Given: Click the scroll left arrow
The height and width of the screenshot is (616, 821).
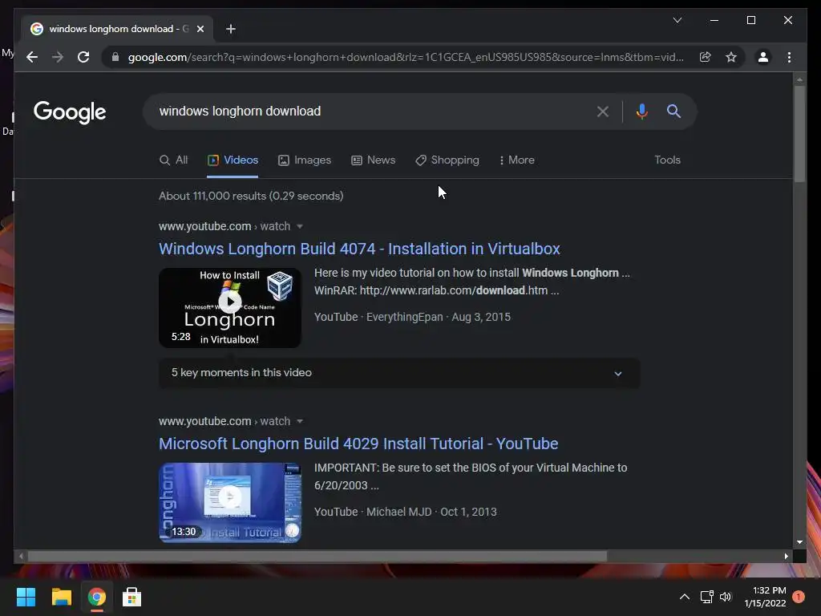Looking at the screenshot, I should [x=21, y=557].
